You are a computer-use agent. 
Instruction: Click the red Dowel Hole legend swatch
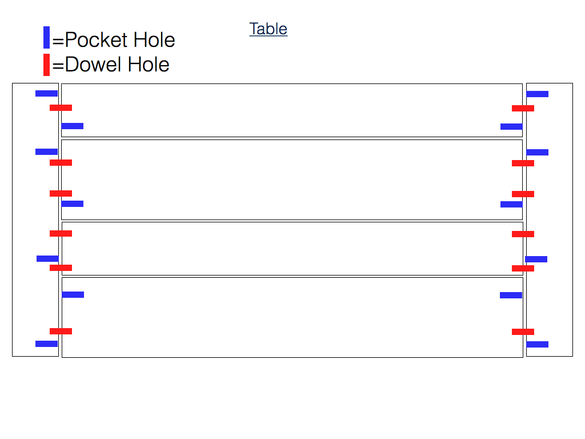47,65
